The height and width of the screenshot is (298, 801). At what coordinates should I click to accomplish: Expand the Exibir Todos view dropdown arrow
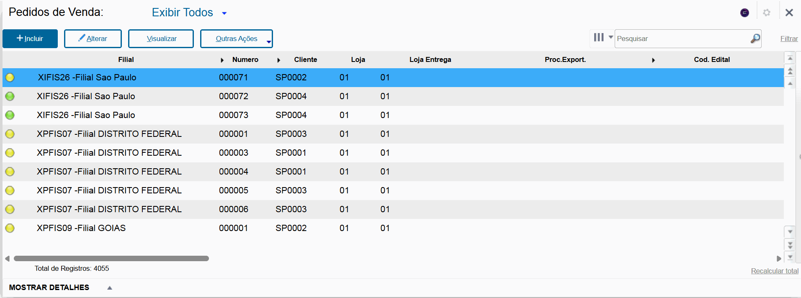(x=224, y=13)
